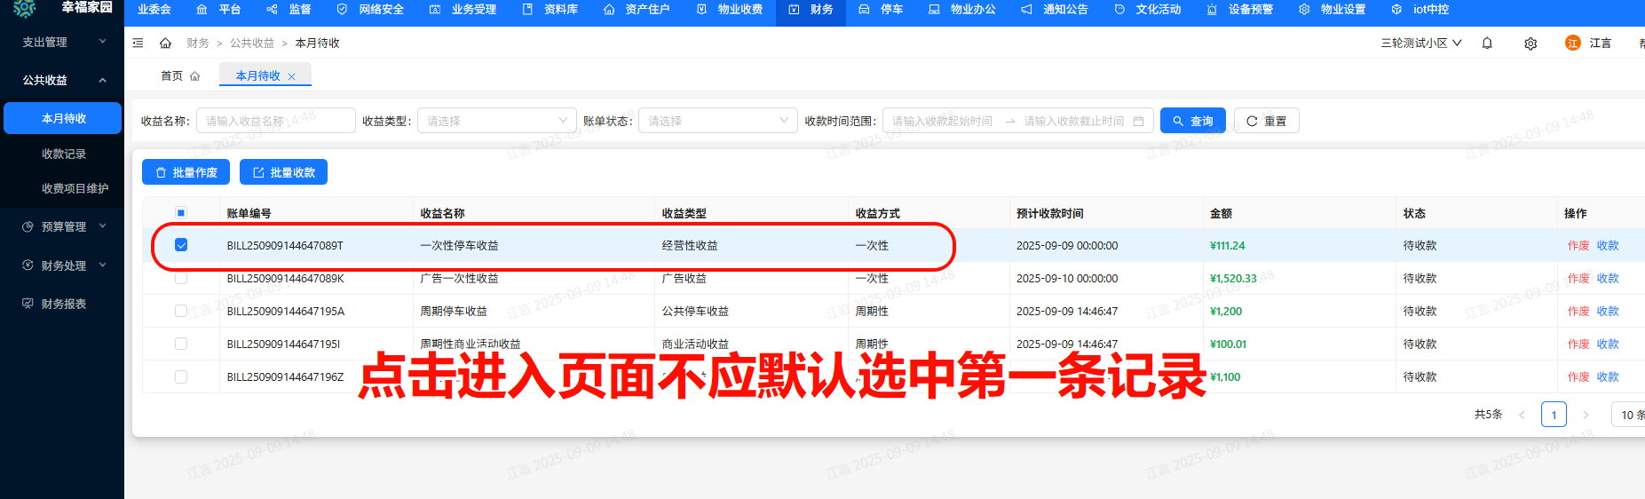Image resolution: width=1645 pixels, height=499 pixels.
Task: Open the settings gear icon
Action: tap(1530, 44)
